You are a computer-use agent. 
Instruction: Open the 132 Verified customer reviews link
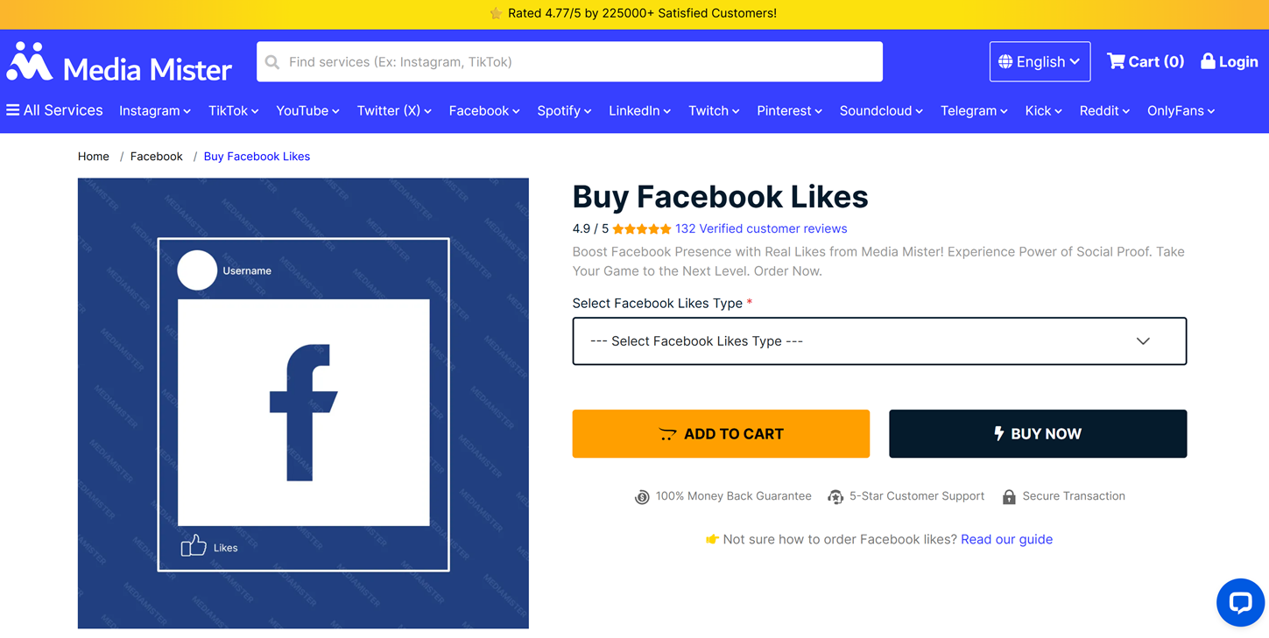tap(761, 229)
